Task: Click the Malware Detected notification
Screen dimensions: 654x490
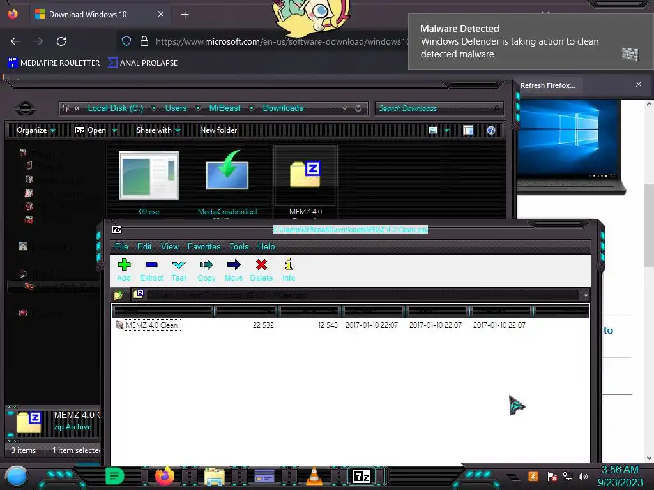Action: [530, 41]
